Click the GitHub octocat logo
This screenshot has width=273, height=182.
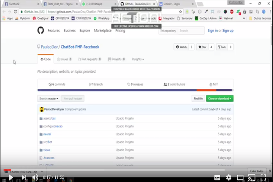41,30
